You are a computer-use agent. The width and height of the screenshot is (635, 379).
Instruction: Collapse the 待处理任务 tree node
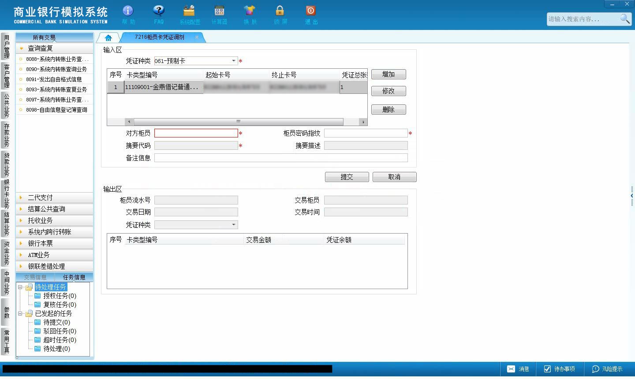(x=20, y=287)
